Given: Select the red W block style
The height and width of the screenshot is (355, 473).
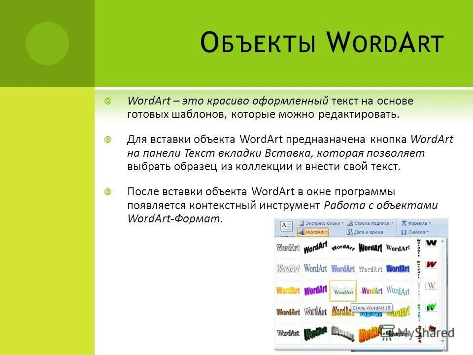Looking at the screenshot, I should coord(432,265).
